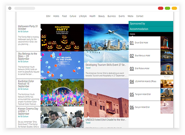185x135 pixels.
Task: Click Canyon Hotel Erbil pink thumbnail
Action: point(167,107)
